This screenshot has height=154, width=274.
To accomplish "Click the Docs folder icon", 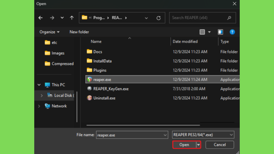I will pos(89,52).
